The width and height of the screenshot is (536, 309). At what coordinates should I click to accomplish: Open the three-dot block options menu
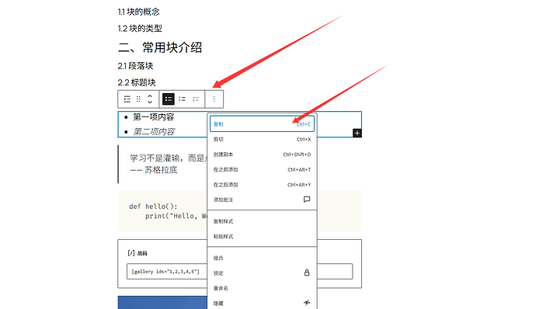point(214,99)
